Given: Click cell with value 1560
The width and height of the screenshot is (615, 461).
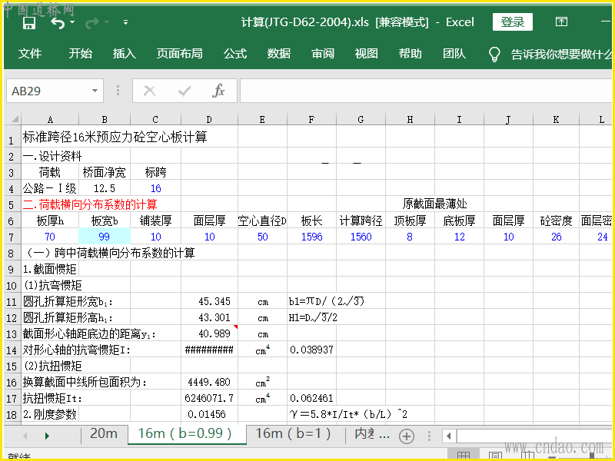Looking at the screenshot, I should pos(361,237).
